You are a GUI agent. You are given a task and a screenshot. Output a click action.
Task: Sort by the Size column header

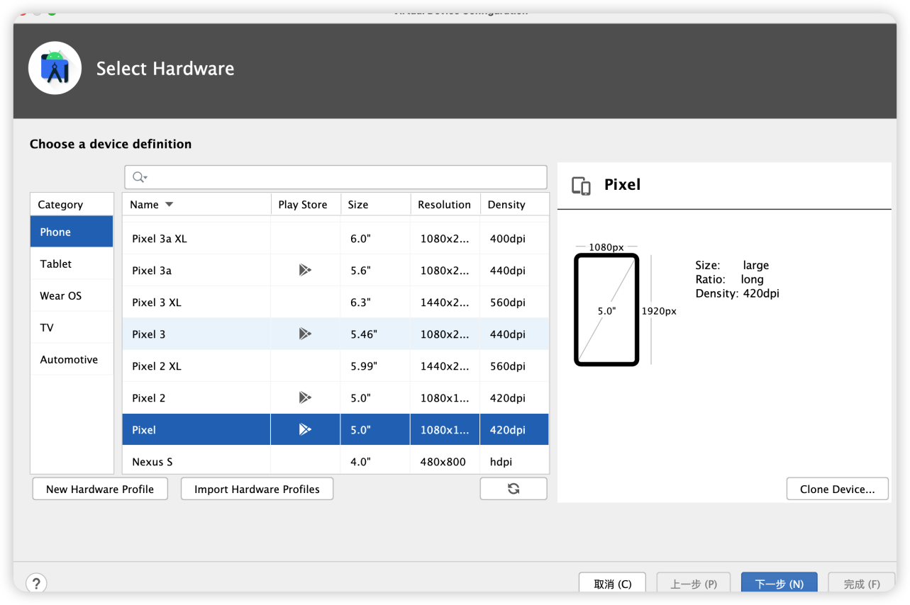click(x=375, y=204)
